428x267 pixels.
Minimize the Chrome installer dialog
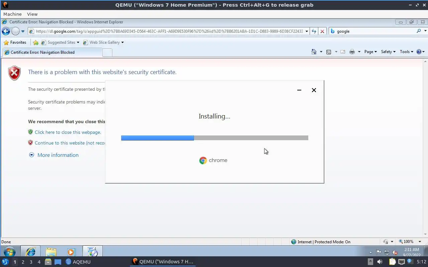299,90
